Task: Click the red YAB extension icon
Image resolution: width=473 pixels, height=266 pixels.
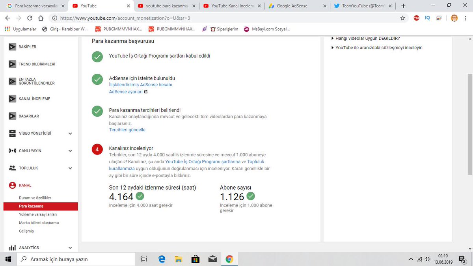Action: pos(417,18)
